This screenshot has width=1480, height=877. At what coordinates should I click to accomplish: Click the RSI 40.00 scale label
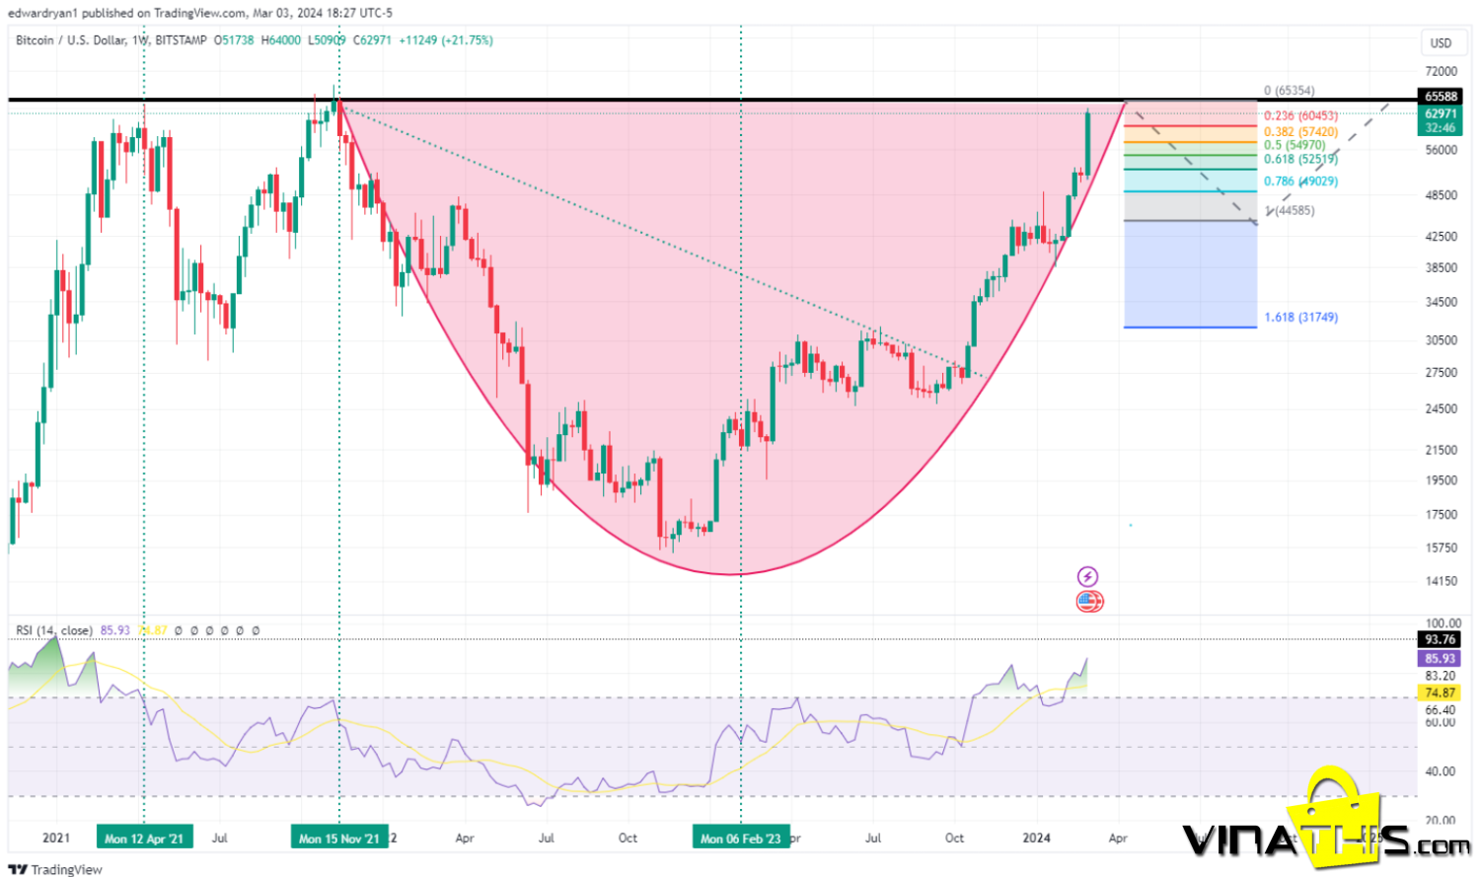(x=1443, y=771)
